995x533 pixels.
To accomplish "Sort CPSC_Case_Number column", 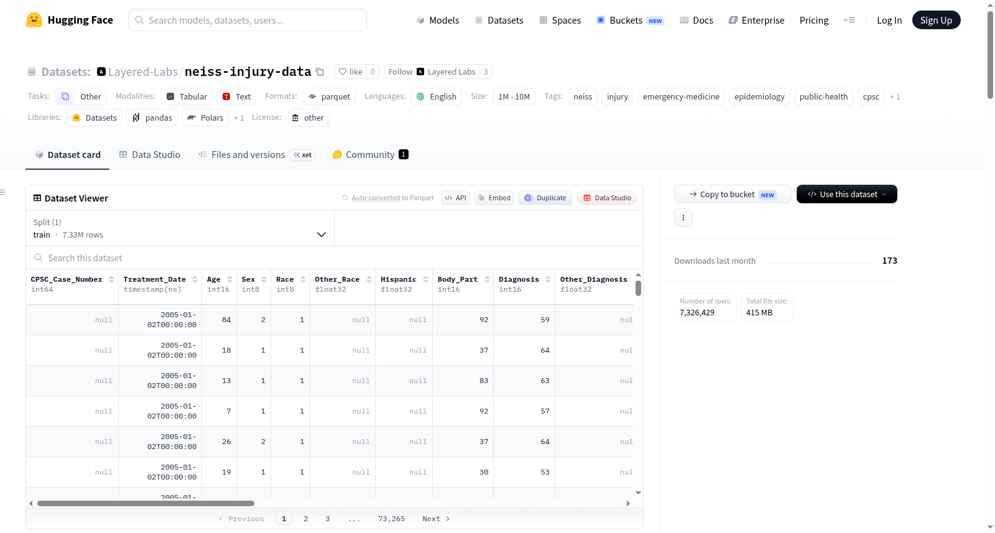I will pos(111,279).
